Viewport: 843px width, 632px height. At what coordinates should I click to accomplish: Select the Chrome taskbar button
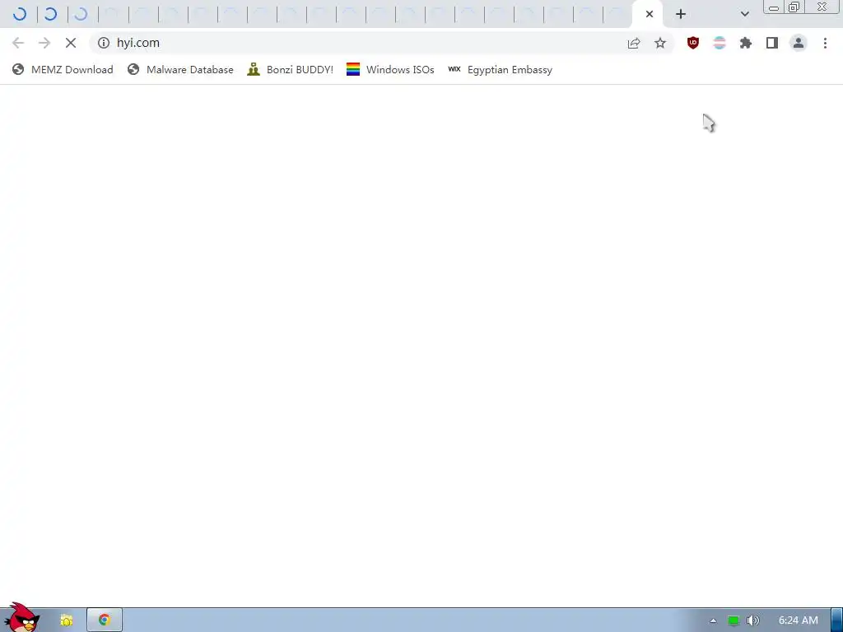coord(105,620)
